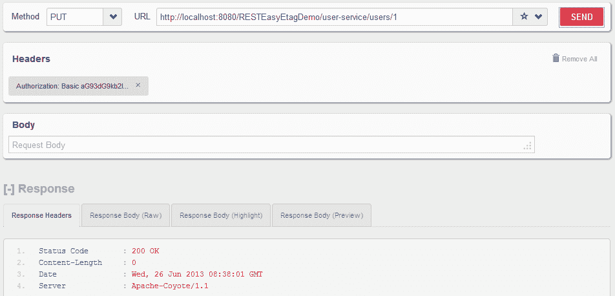Click the Method label
Image resolution: width=615 pixels, height=296 pixels.
(25, 17)
